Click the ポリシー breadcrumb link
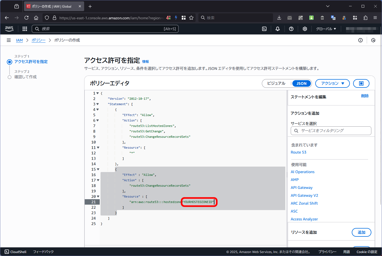Viewport: 382px width, 256px height. pyautogui.click(x=38, y=40)
